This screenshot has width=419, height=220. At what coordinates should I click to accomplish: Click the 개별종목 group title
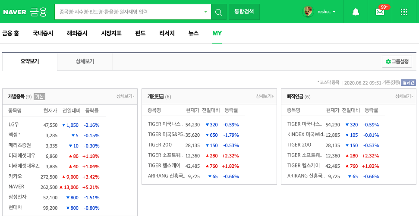click(x=16, y=96)
